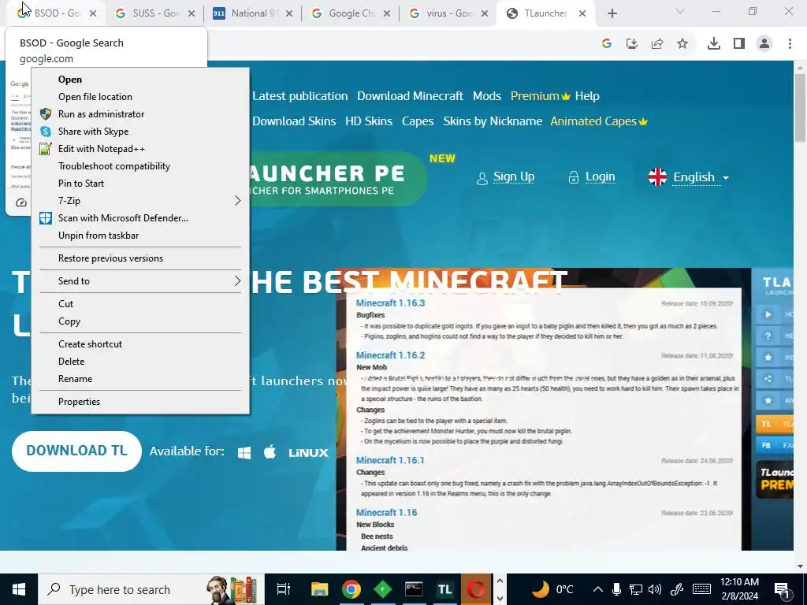Choose Edit with Notepad++
The width and height of the screenshot is (807, 605).
tap(102, 149)
